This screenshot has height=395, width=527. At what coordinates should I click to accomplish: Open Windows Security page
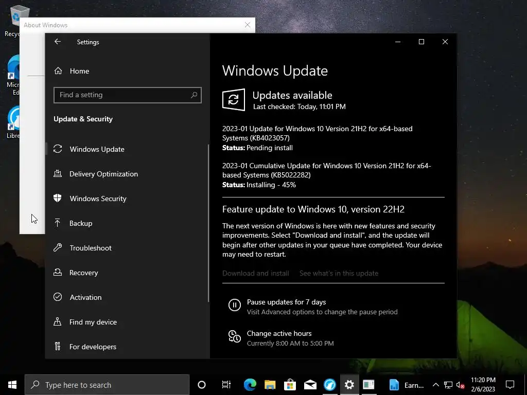click(98, 199)
